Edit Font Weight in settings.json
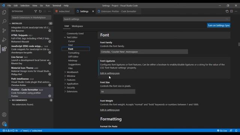 [110, 110]
